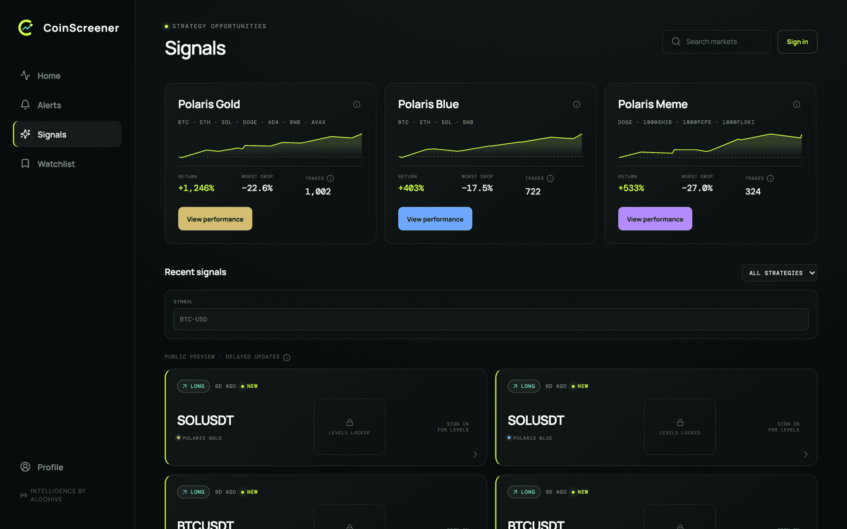This screenshot has width=847, height=529.
Task: Click the Polaris Gold strategy tag under SOLUSDT
Action: click(199, 438)
